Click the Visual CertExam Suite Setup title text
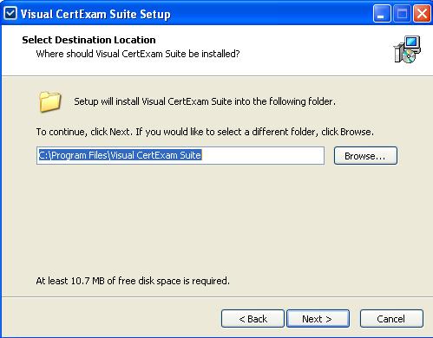The image size is (433, 338). pos(95,14)
